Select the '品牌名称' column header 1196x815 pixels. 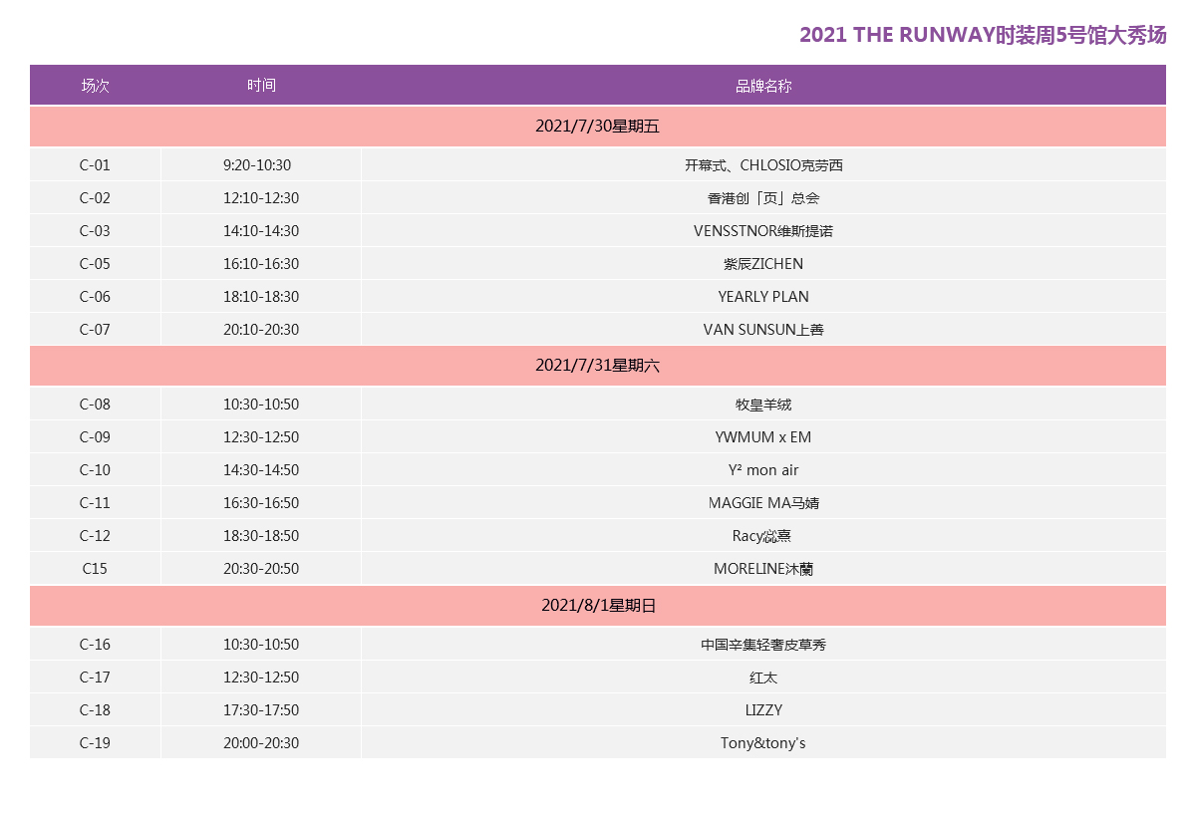click(x=763, y=86)
